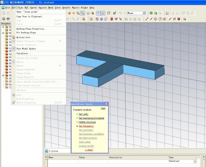This screenshot has width=206, height=167.
Task: Click the pick circle center icon
Action: click(x=156, y=19)
